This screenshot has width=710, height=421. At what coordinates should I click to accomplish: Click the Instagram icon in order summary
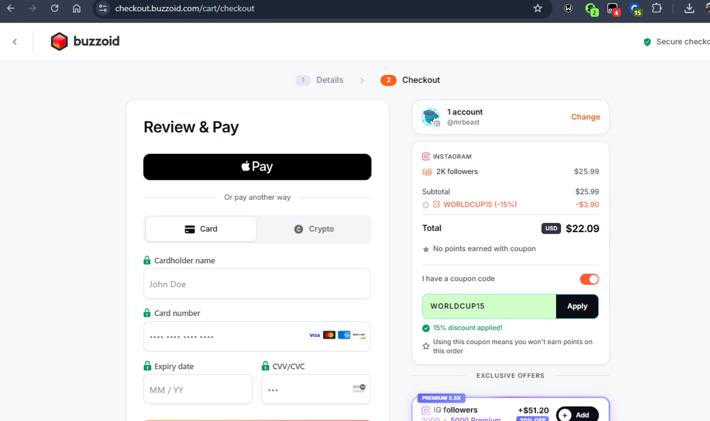[x=426, y=156]
